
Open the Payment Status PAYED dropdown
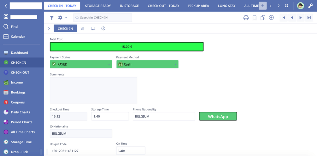click(x=81, y=64)
